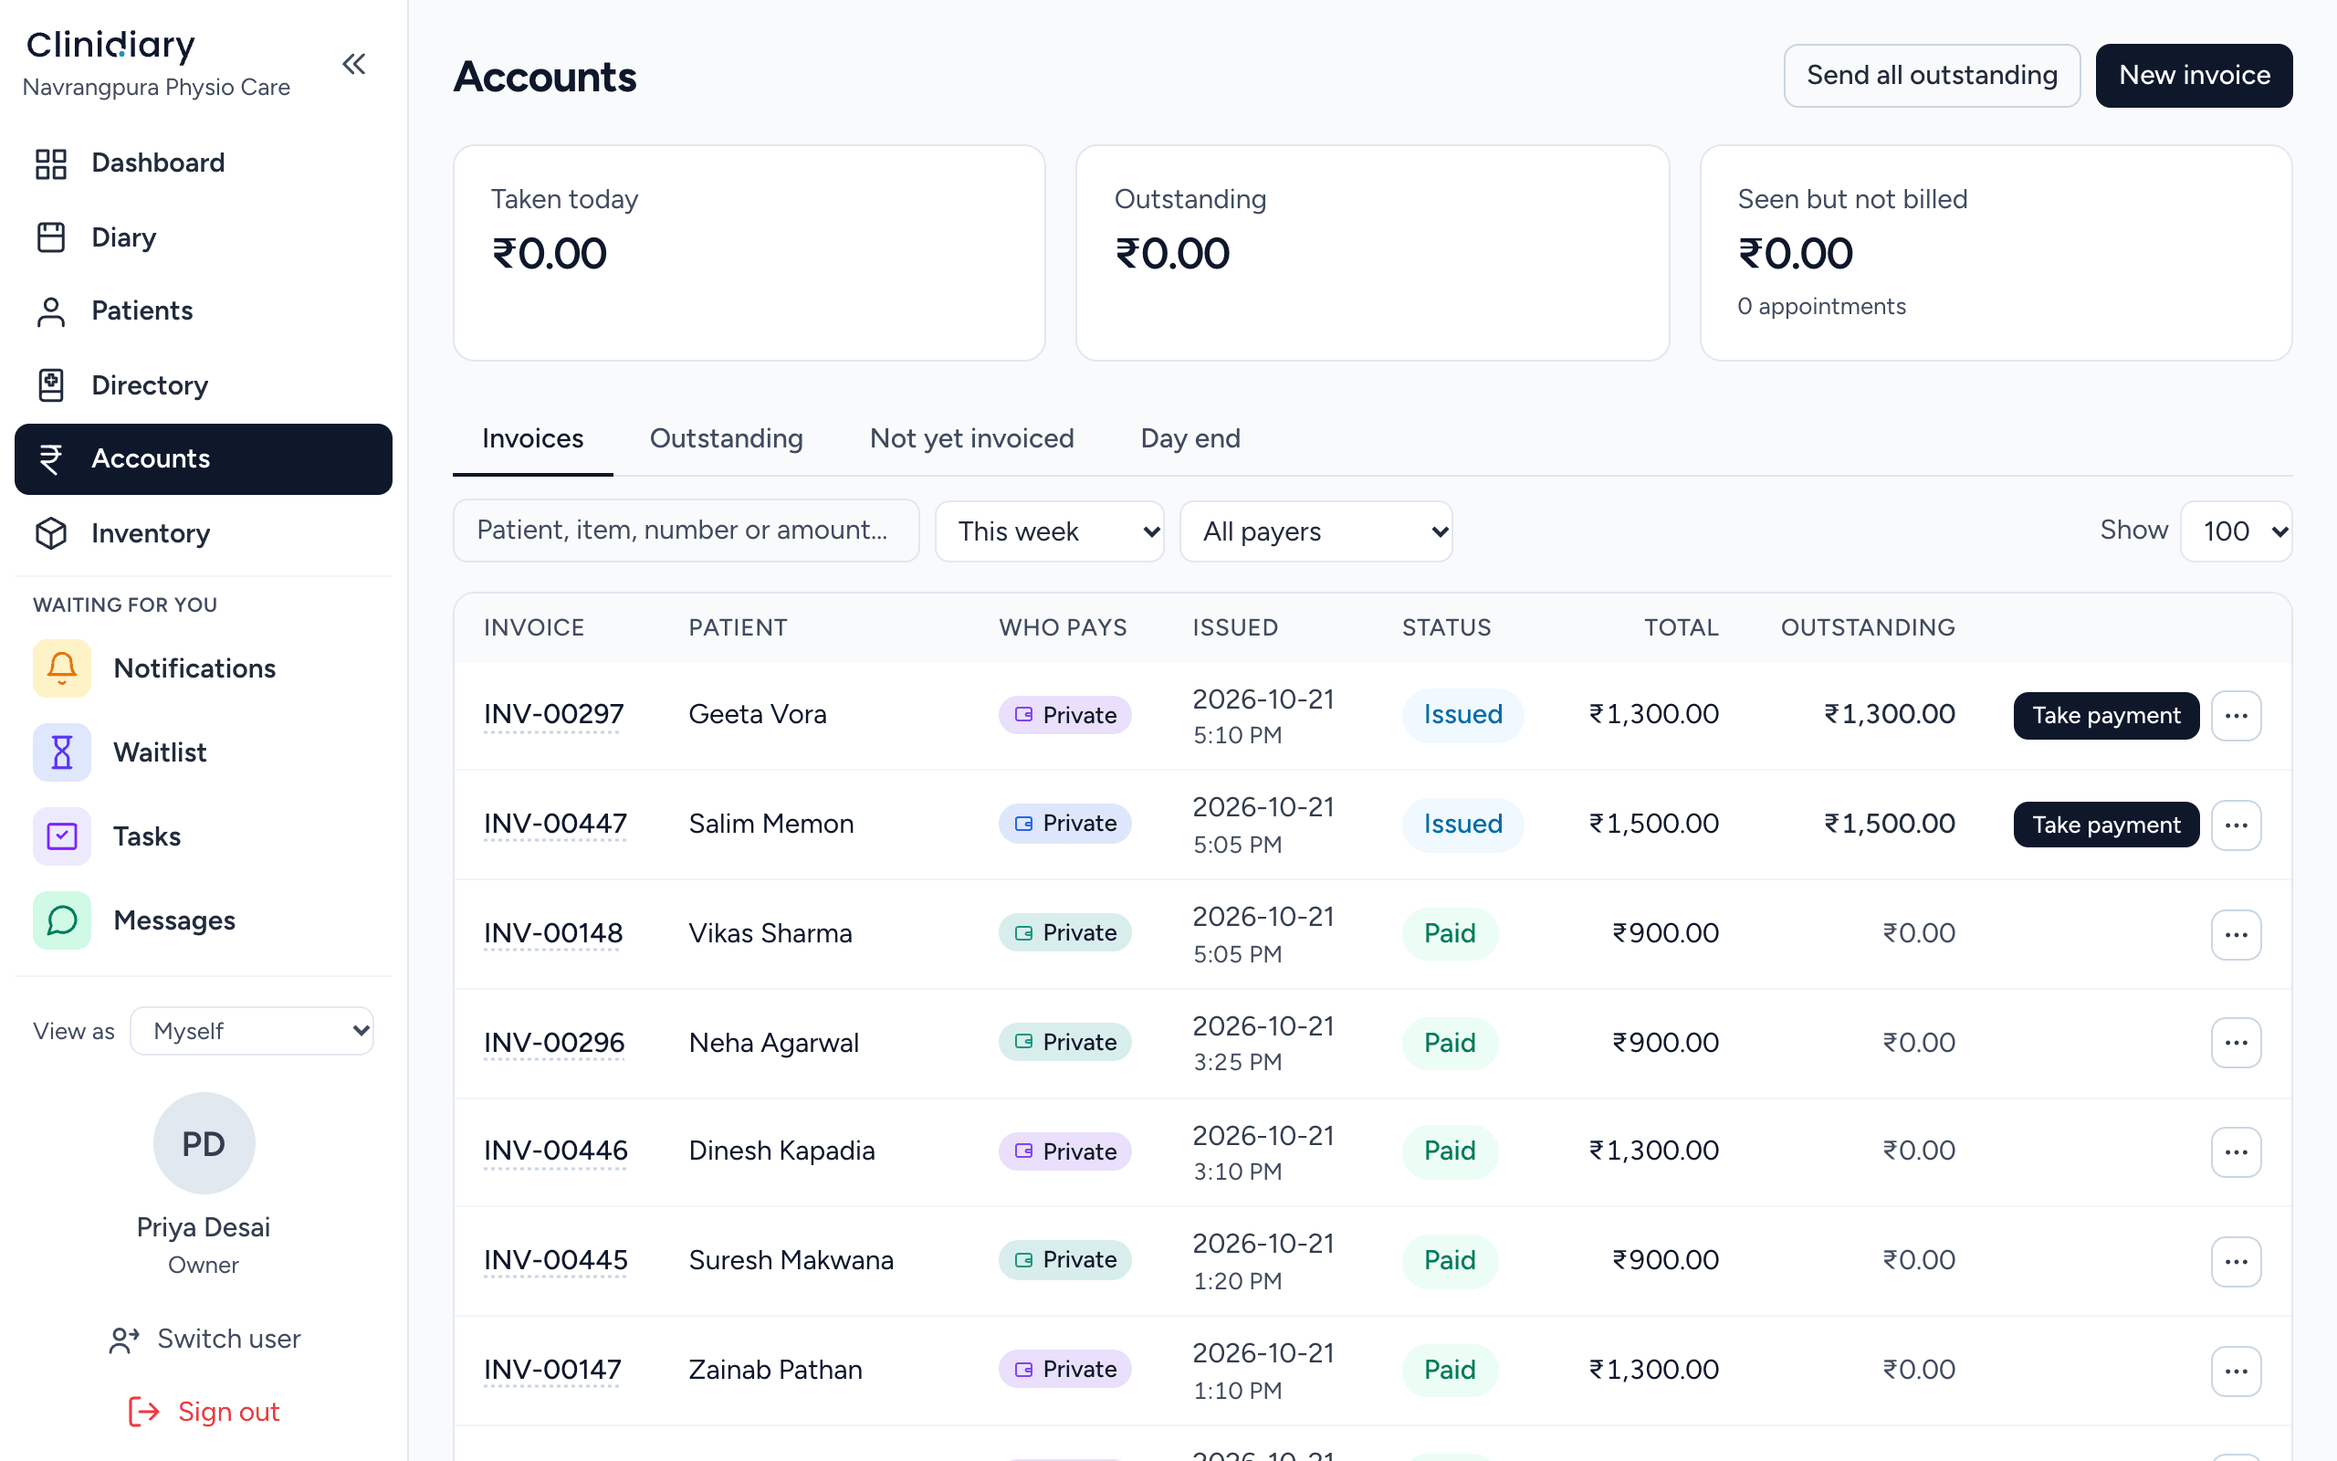Create a New invoice
Image resolution: width=2337 pixels, height=1461 pixels.
click(x=2194, y=76)
